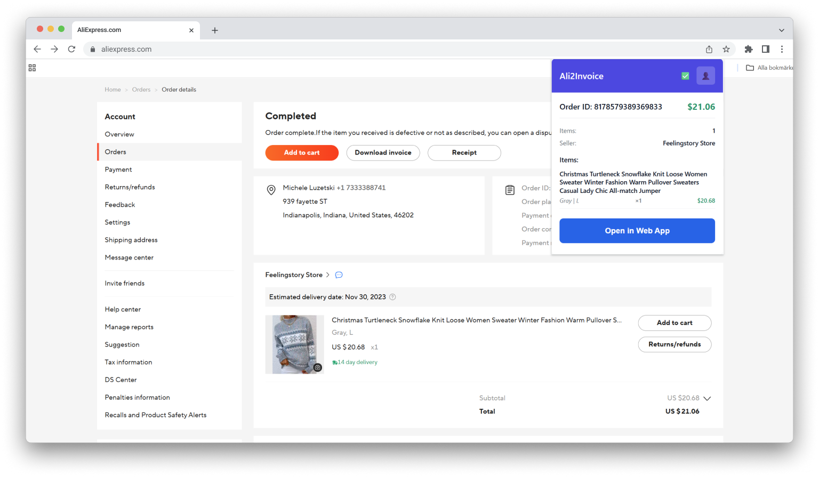819x477 pixels.
Task: Open the Chrome extensions puzzle icon
Action: point(748,49)
